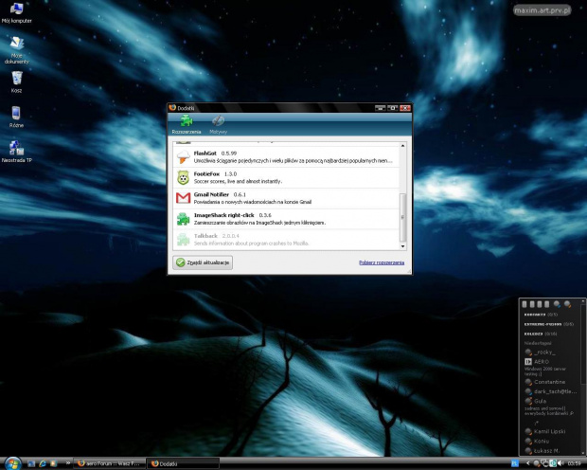The width and height of the screenshot is (587, 470).
Task: Click fourth toolbar icon in contact panel
Action: click(x=547, y=304)
